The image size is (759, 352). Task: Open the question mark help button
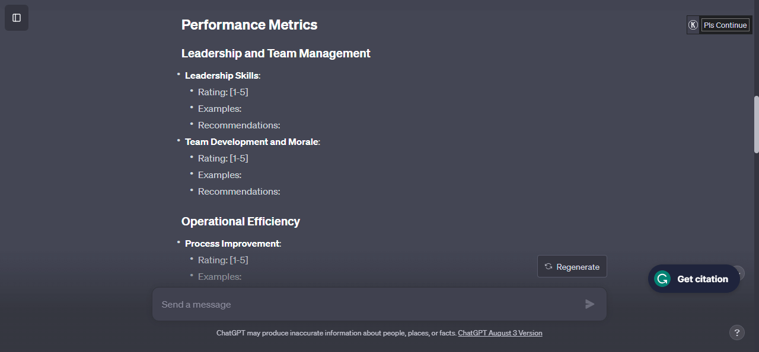tap(736, 332)
